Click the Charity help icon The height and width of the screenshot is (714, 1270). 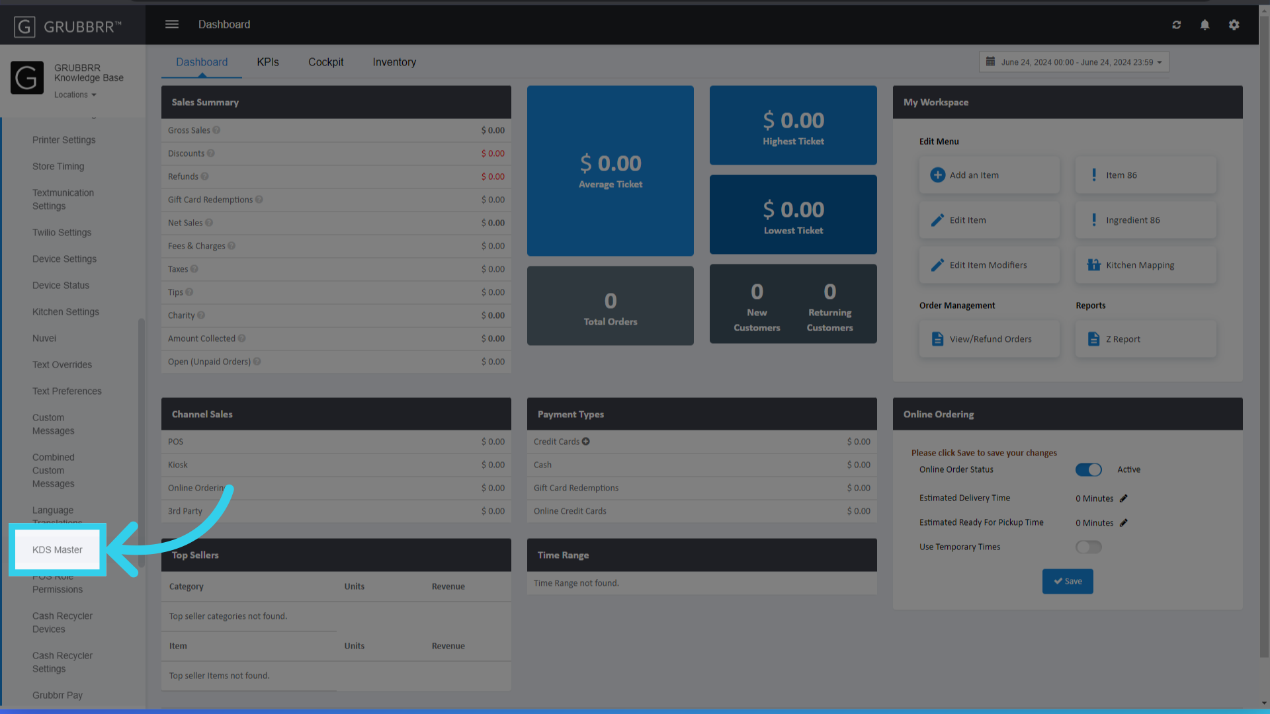[201, 315]
